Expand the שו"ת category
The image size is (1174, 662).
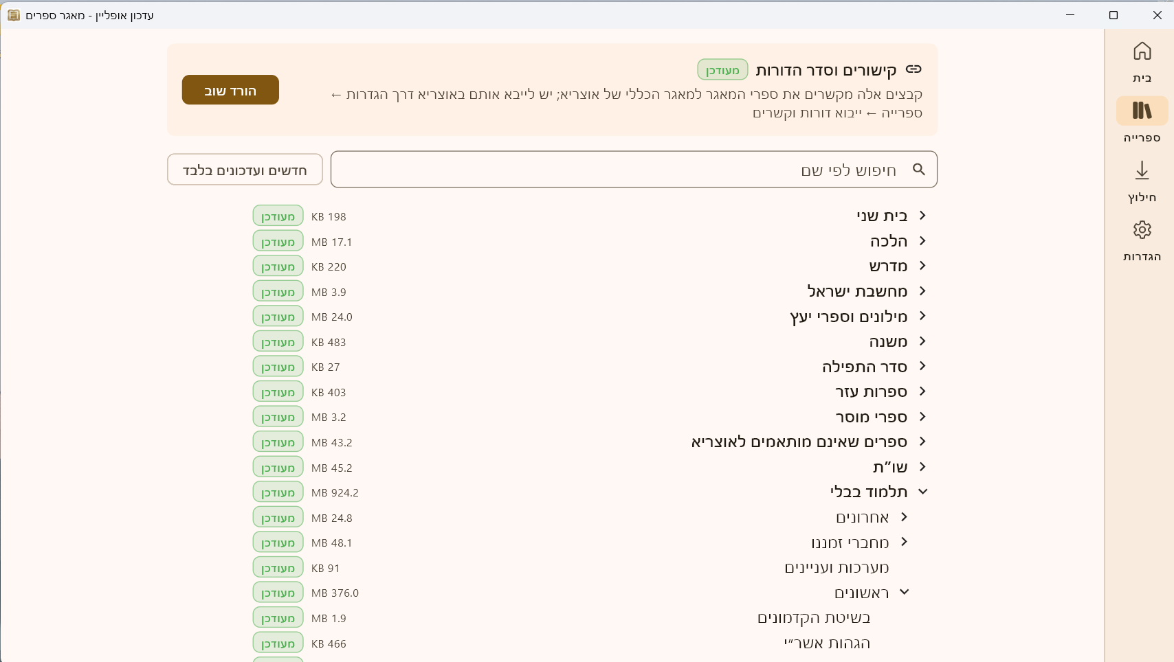click(x=922, y=467)
